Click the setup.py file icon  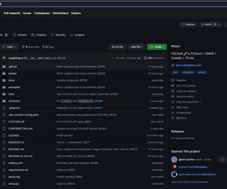4,183
